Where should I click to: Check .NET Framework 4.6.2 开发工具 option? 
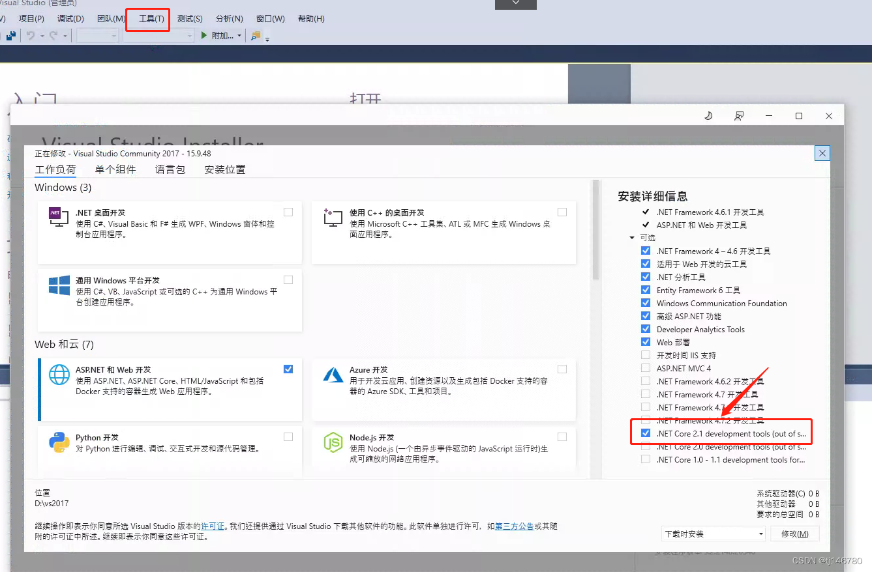click(646, 381)
